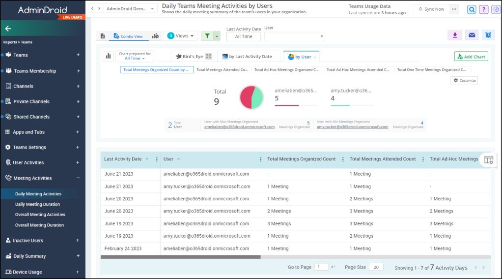Expand the Channels sidebar section
Viewport: 502px width, 279px height.
tap(78, 86)
